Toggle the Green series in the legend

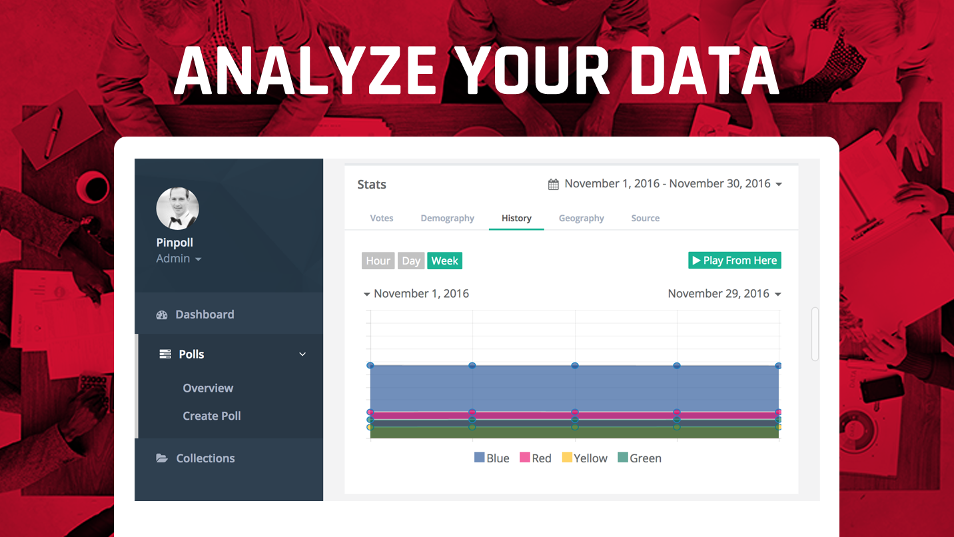(x=640, y=458)
